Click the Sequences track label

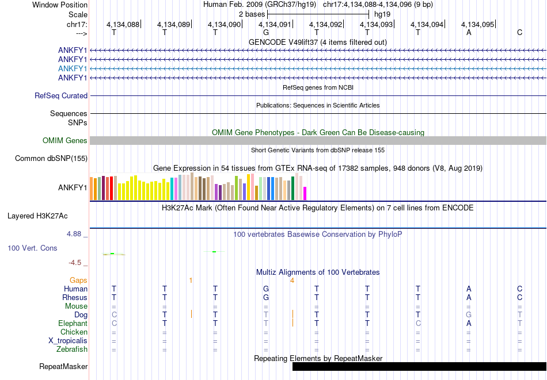pyautogui.click(x=69, y=114)
